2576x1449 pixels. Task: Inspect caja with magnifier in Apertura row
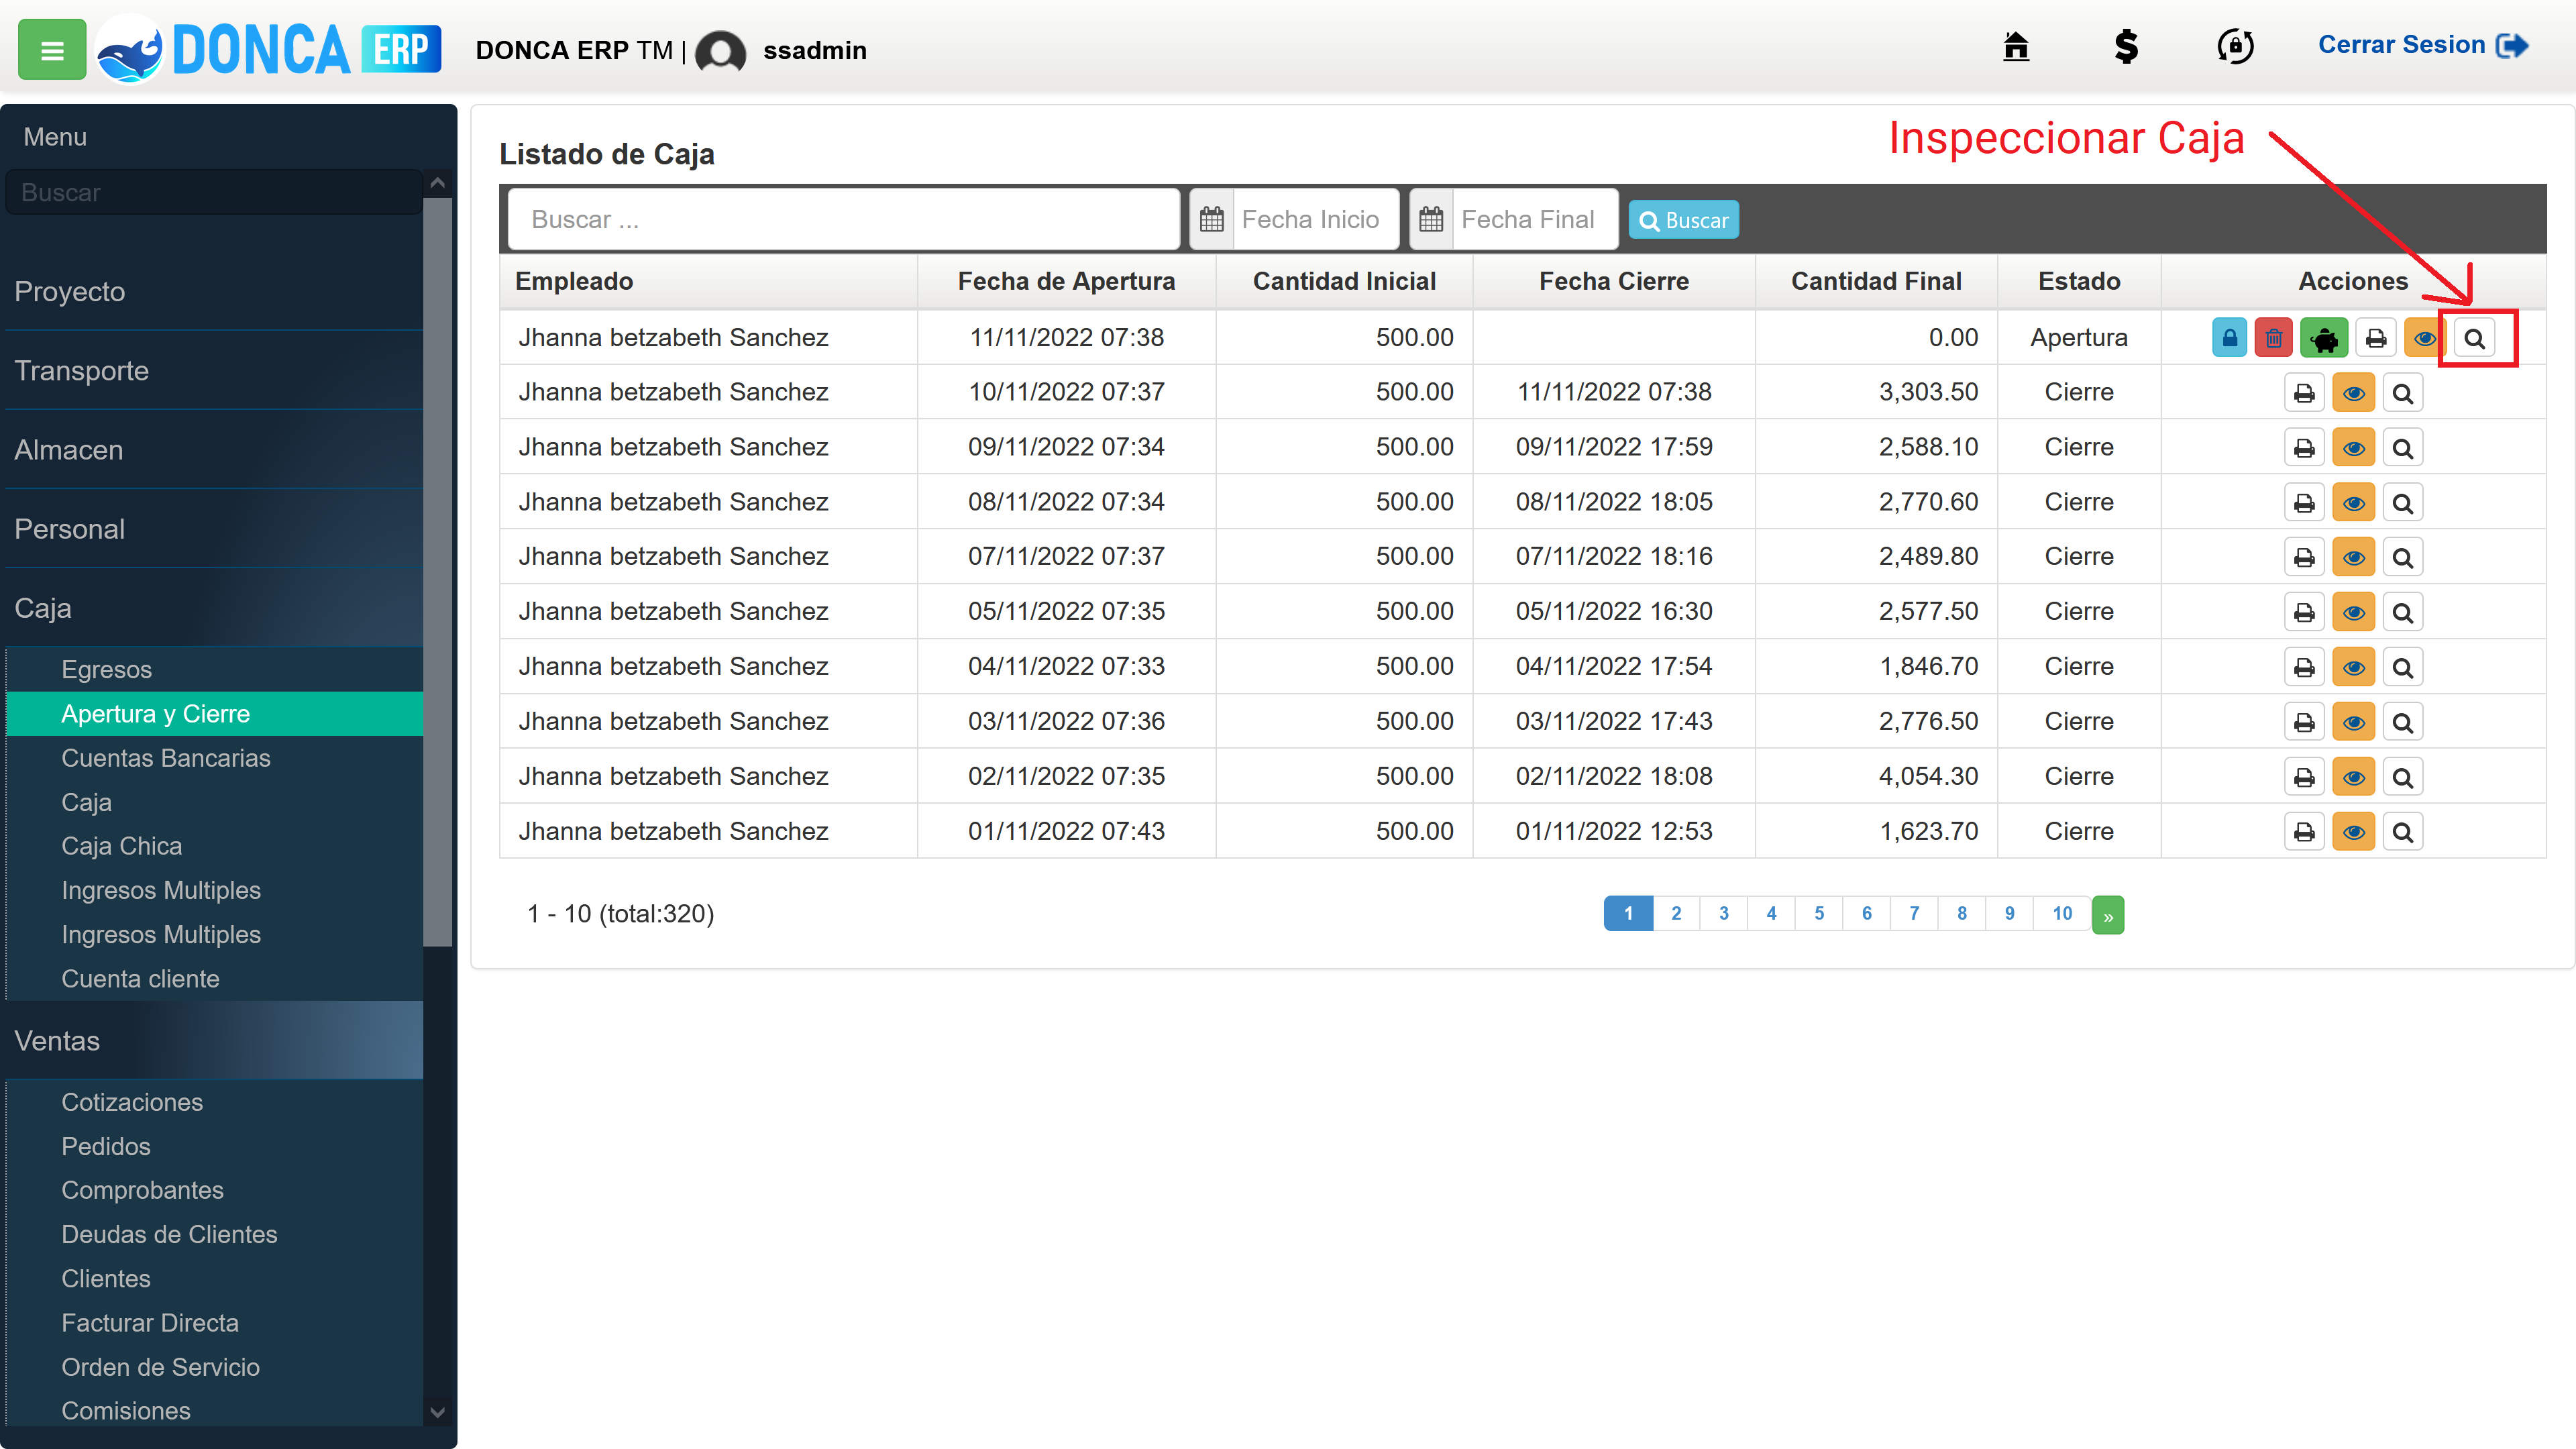pyautogui.click(x=2474, y=338)
